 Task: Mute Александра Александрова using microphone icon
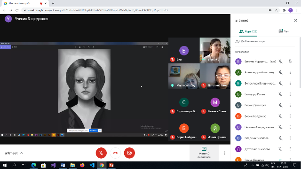[281, 72]
